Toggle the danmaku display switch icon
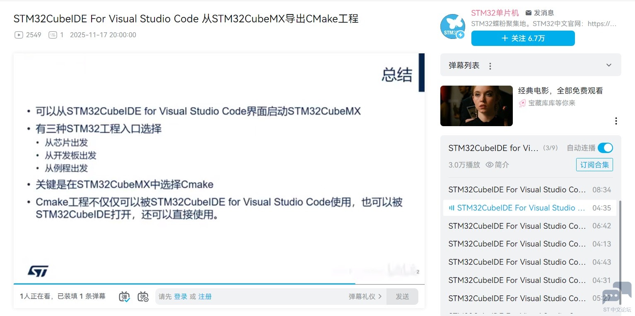Viewport: 635px width, 316px height. 124,297
